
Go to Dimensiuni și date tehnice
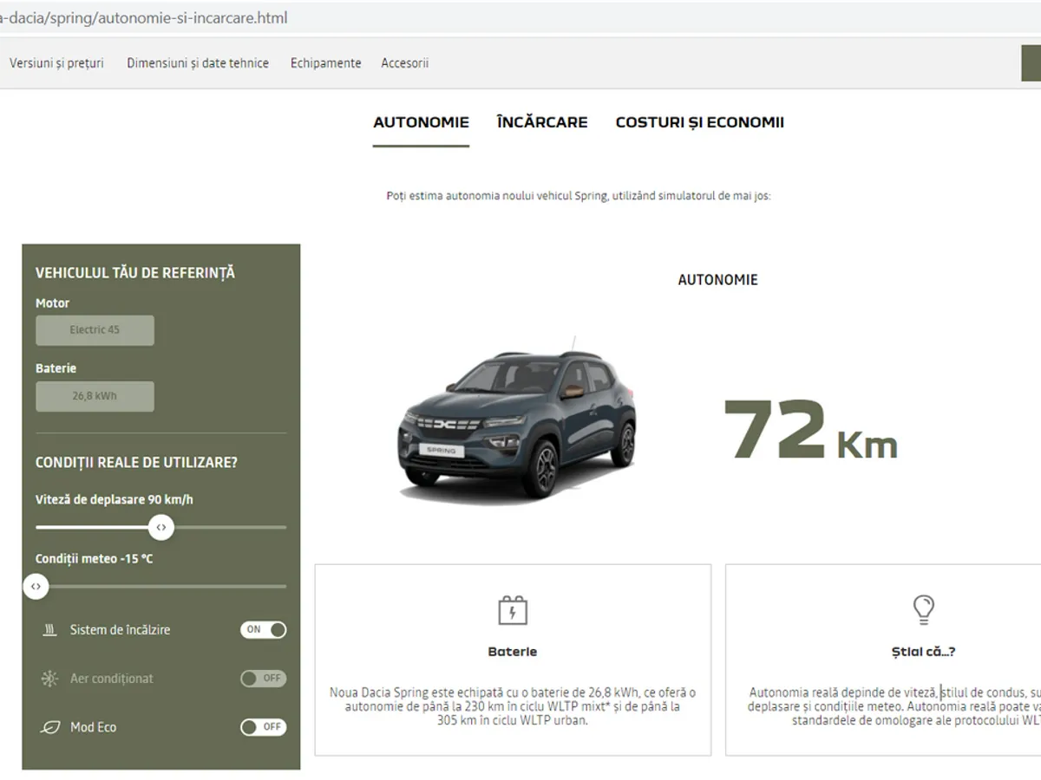click(x=198, y=63)
